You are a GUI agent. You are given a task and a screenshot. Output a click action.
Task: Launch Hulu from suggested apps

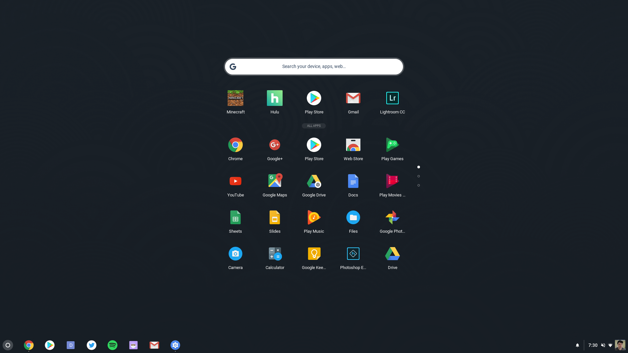pos(275,98)
